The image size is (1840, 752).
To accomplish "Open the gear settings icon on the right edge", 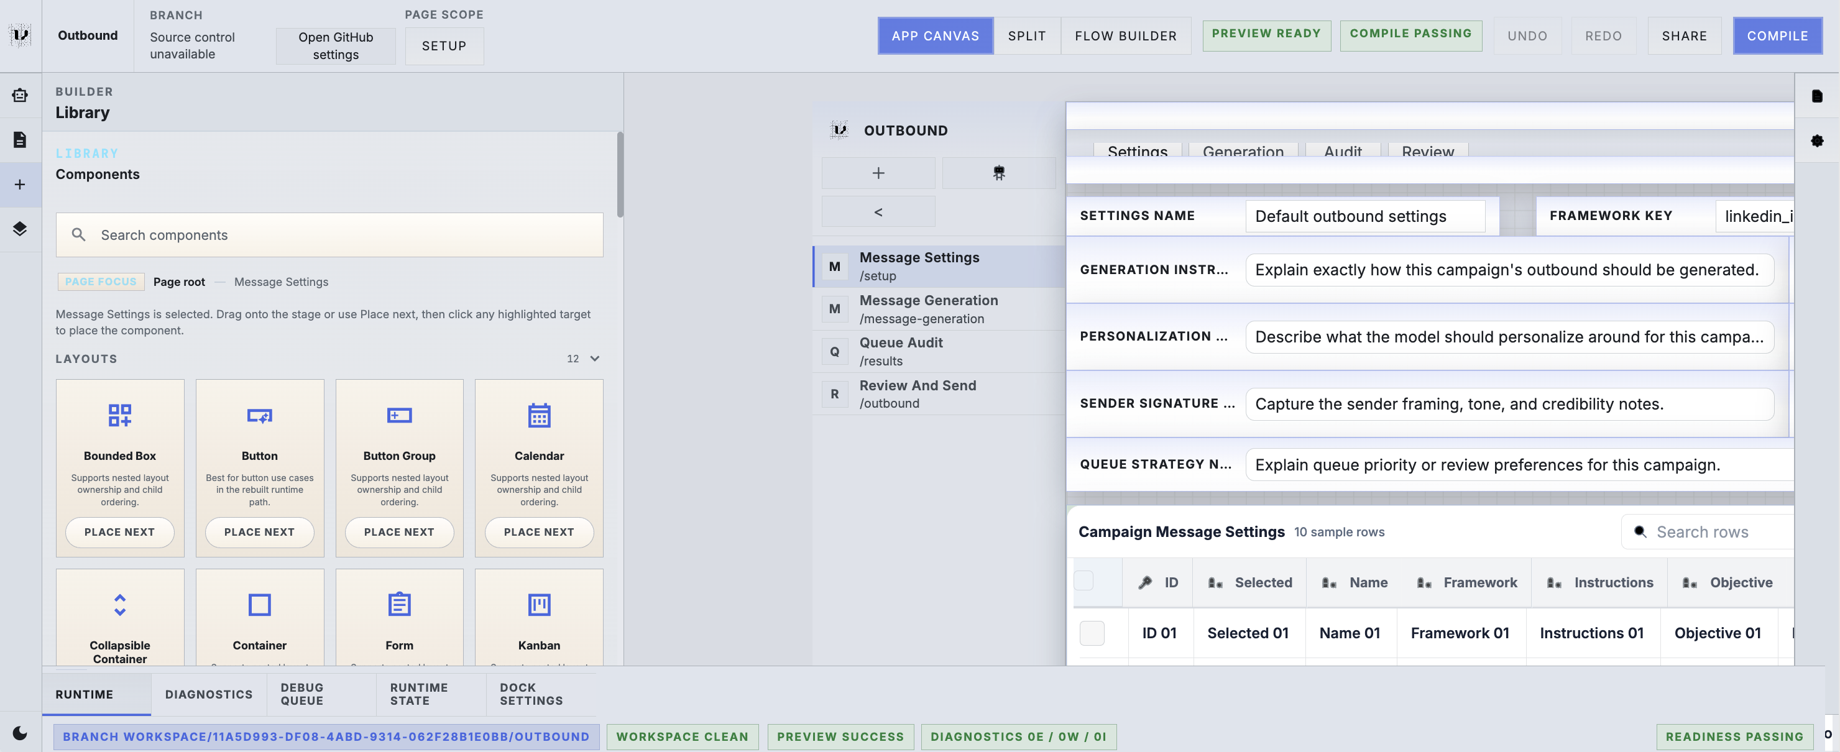I will pyautogui.click(x=1817, y=142).
